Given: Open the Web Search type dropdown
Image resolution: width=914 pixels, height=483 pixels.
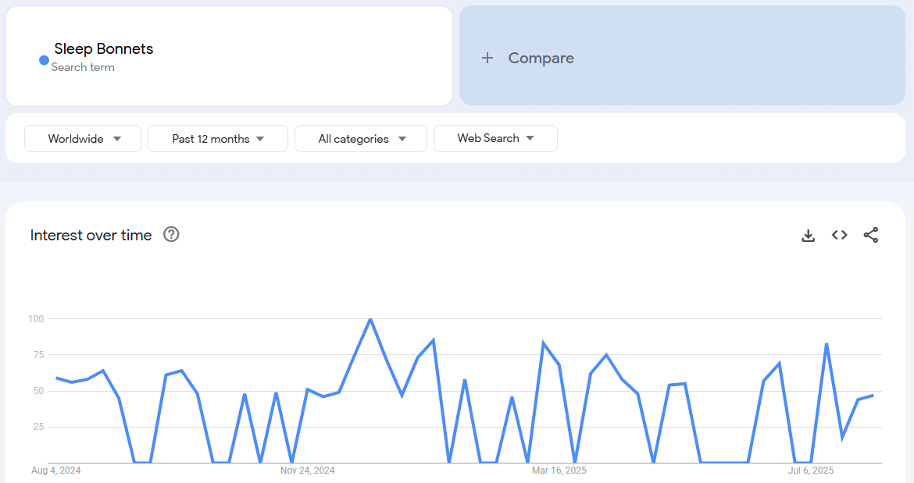Looking at the screenshot, I should point(495,138).
